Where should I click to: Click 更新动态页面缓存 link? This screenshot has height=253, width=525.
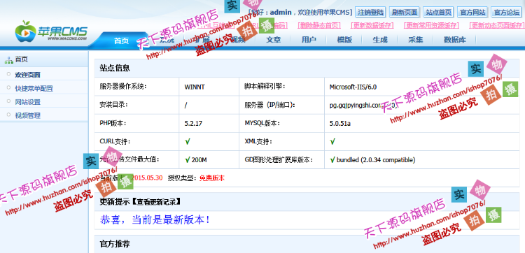pos(496,25)
